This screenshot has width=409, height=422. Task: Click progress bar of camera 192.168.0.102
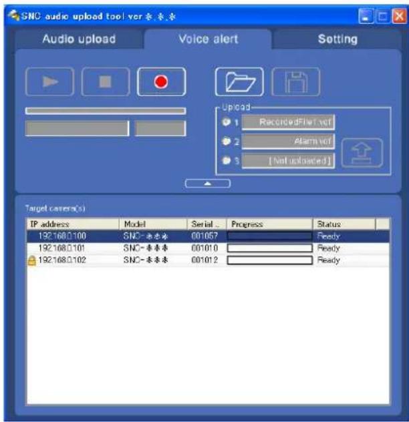coord(270,260)
